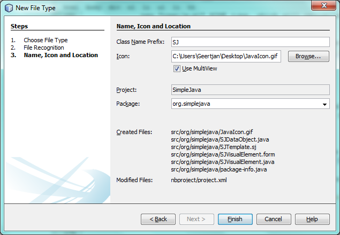Click inside the Class Name Prefix field

249,42
